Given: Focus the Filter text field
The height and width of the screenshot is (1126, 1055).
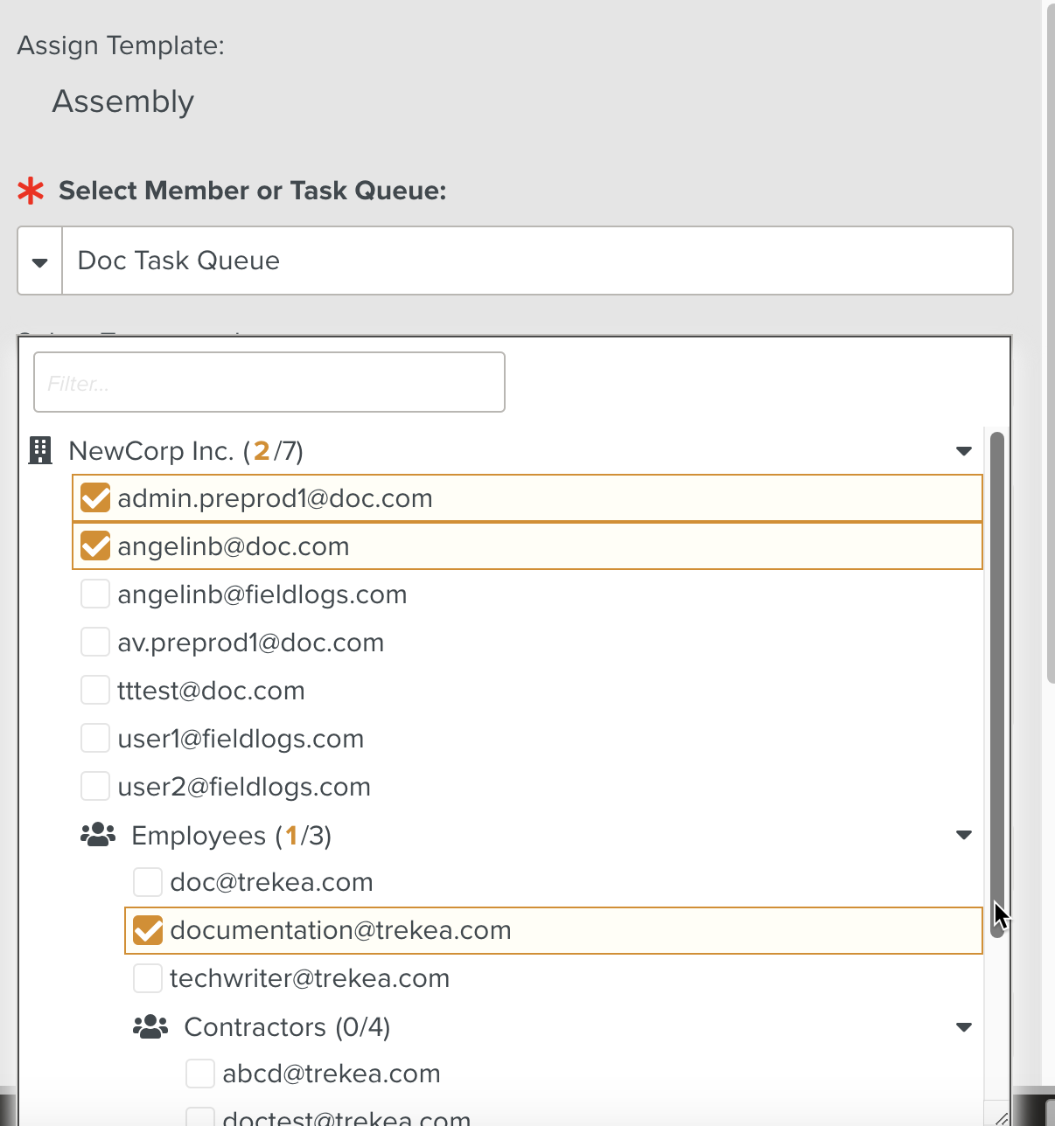Looking at the screenshot, I should tap(269, 382).
